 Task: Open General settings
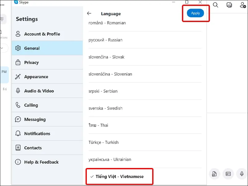tap(32, 48)
